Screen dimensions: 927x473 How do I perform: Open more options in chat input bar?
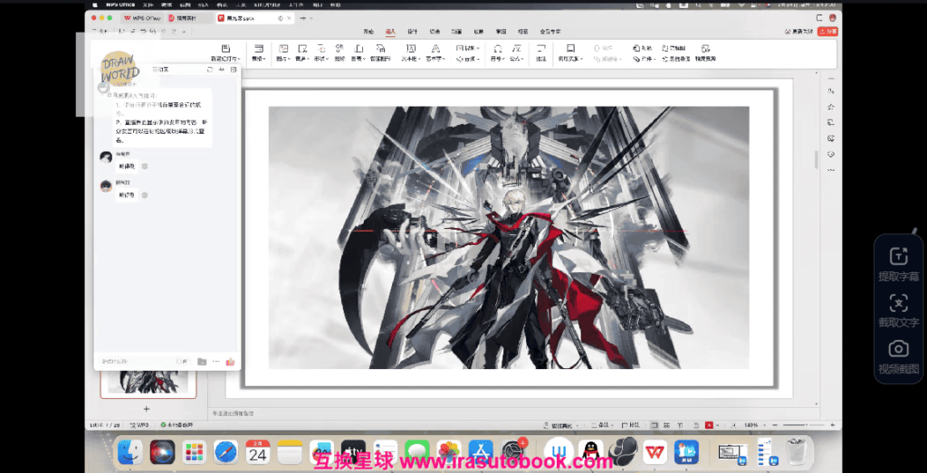click(x=216, y=362)
